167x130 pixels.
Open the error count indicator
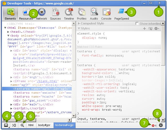[x=154, y=126]
